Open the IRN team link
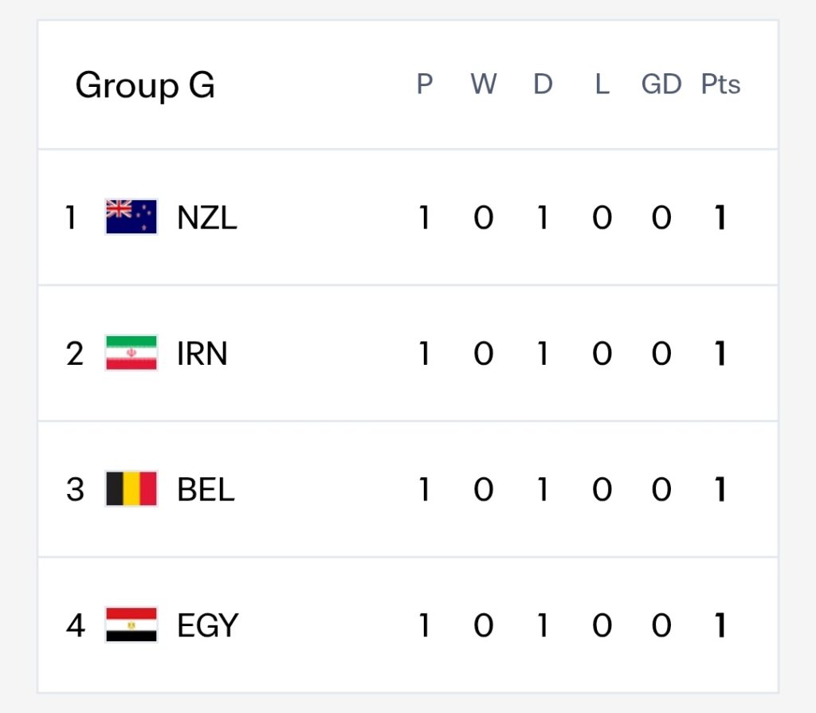 (202, 354)
